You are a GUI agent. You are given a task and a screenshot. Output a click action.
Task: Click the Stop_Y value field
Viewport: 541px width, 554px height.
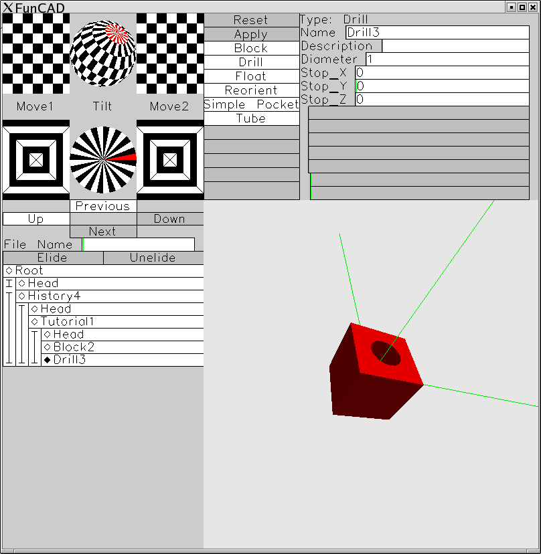[443, 86]
